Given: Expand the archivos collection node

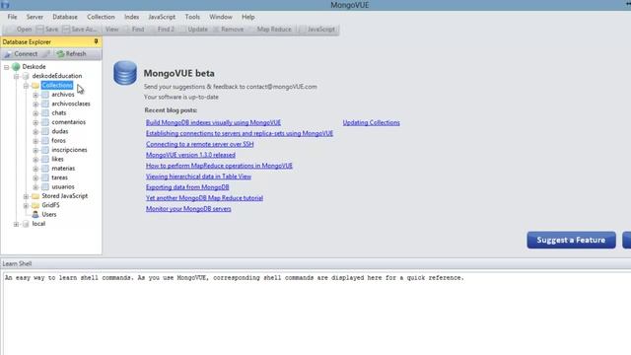Looking at the screenshot, I should 35,95.
